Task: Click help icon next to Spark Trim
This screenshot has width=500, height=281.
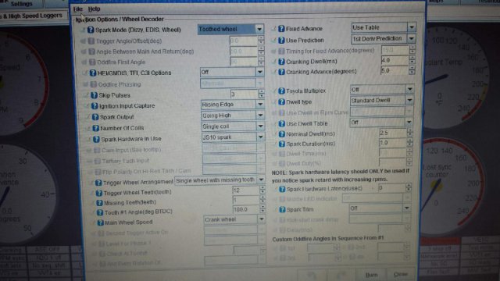Action: click(x=282, y=209)
